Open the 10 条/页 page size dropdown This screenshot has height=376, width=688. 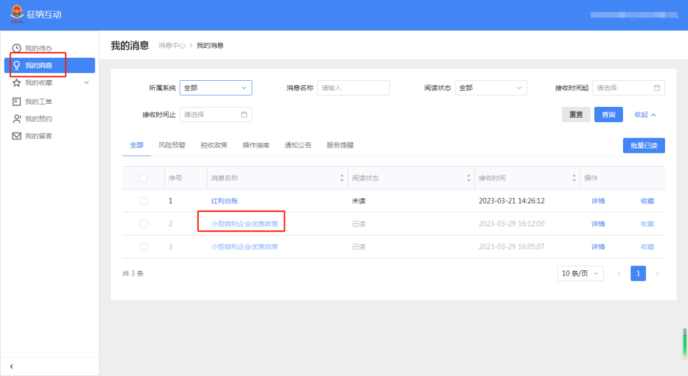(x=580, y=274)
